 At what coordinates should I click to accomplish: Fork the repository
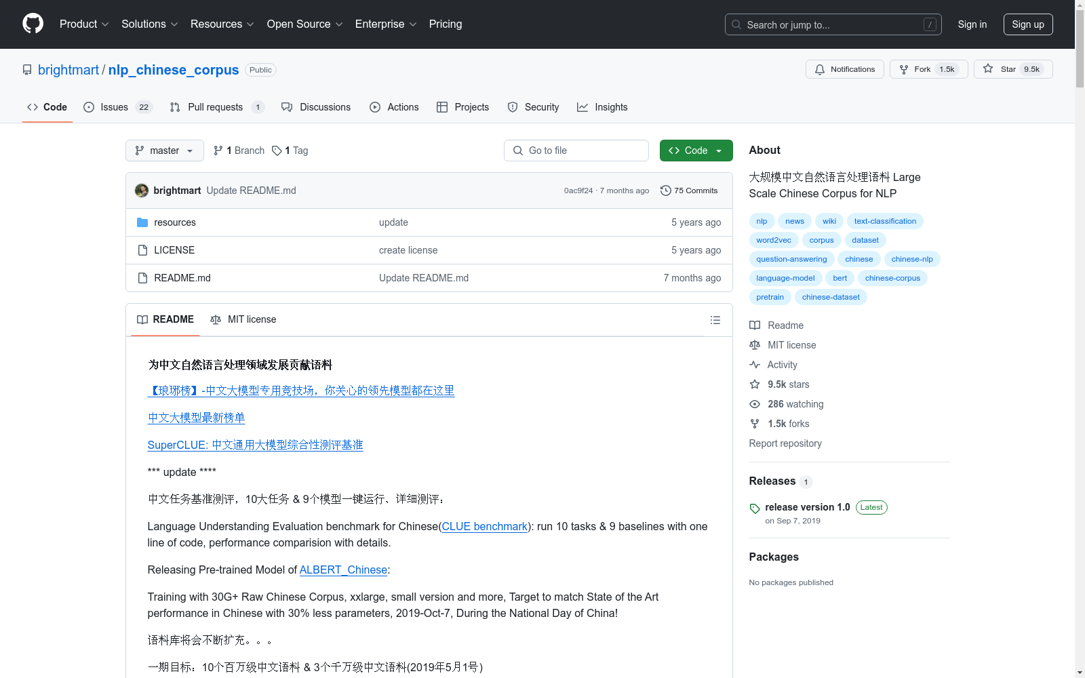click(928, 69)
